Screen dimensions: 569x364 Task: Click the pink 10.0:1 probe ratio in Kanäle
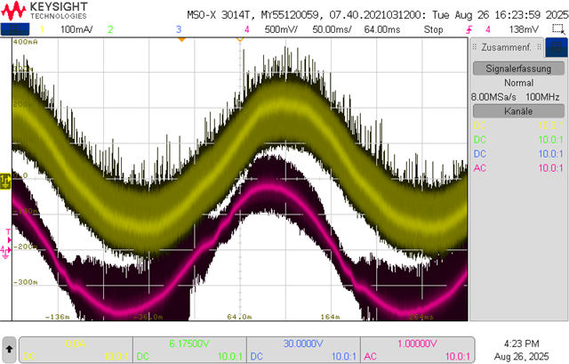point(550,168)
